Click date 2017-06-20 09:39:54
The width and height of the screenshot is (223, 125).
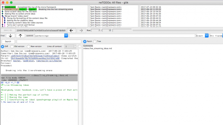pyautogui.click(x=151, y=23)
